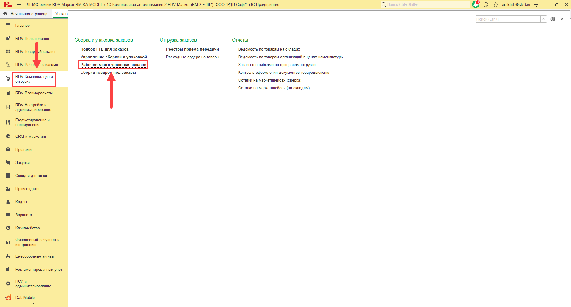
Task: Open Подбор ГТД для заказов
Action: click(105, 49)
